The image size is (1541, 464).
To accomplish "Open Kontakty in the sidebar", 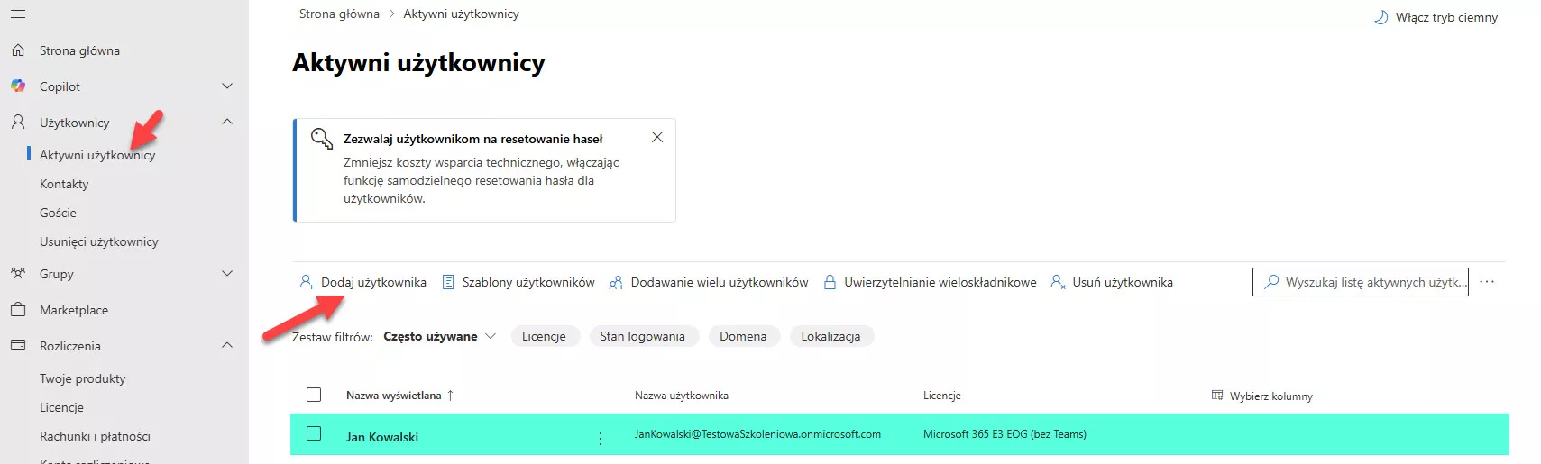I will (x=64, y=184).
